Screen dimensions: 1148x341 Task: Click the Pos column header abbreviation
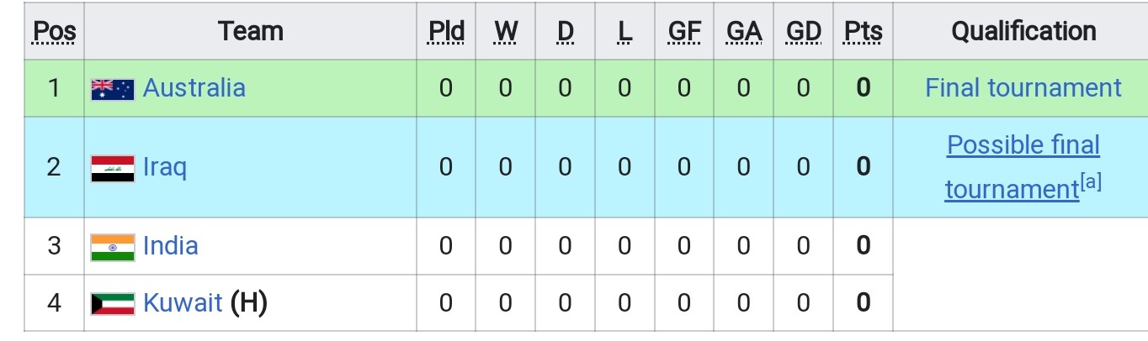(x=55, y=32)
